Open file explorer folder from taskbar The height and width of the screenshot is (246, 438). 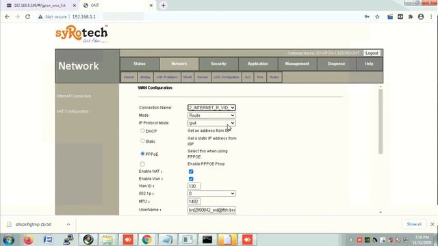(x=107, y=240)
